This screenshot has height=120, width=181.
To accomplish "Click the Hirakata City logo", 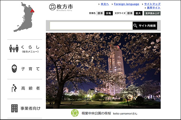I will click(61, 7).
